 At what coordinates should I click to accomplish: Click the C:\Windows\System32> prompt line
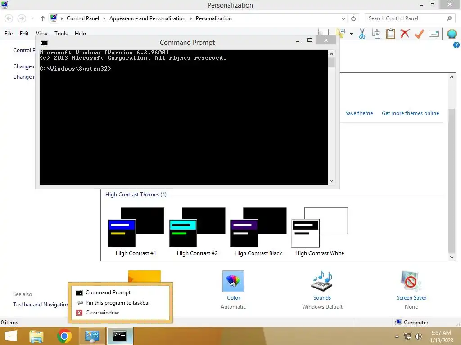[x=76, y=69]
